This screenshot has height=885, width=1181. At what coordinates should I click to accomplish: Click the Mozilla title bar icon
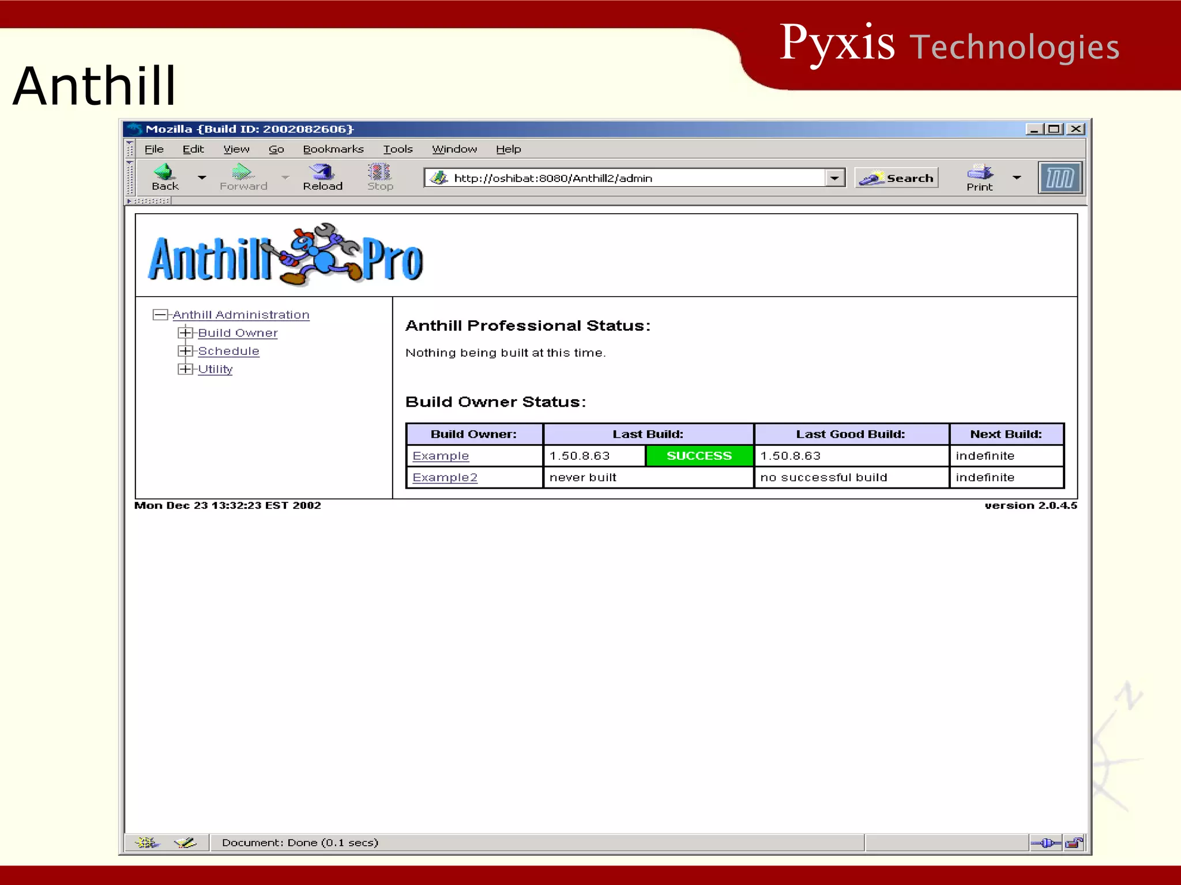(x=135, y=128)
